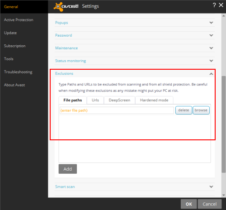The image size is (226, 210).
Task: Switch to the Urls tab
Action: [95, 100]
